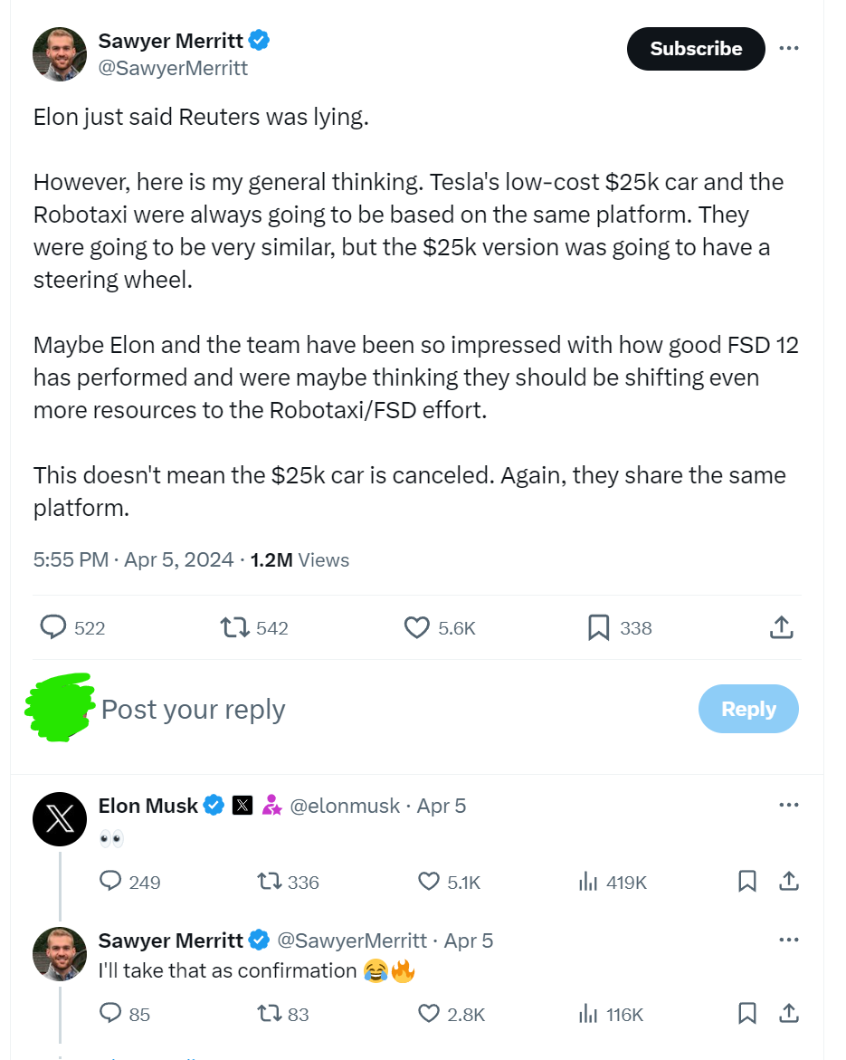Like the main post via heart icon
This screenshot has height=1060, width=846.
pos(416,627)
